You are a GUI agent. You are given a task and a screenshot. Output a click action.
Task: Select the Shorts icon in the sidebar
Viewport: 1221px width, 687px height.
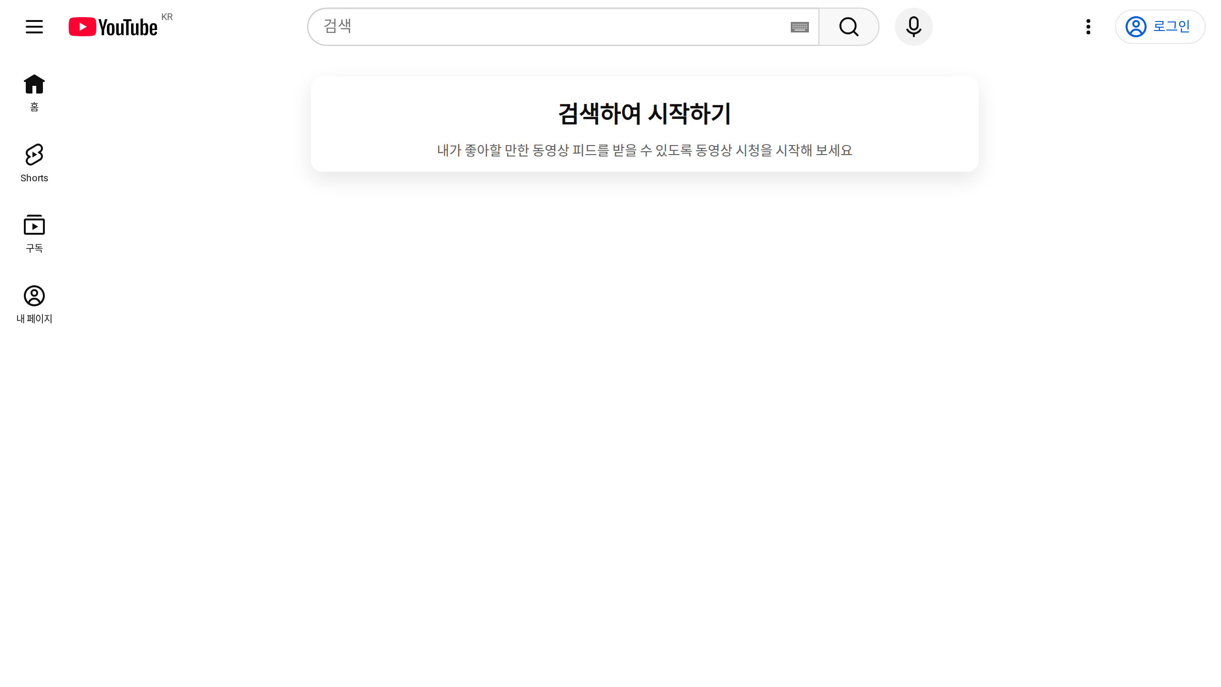34,155
